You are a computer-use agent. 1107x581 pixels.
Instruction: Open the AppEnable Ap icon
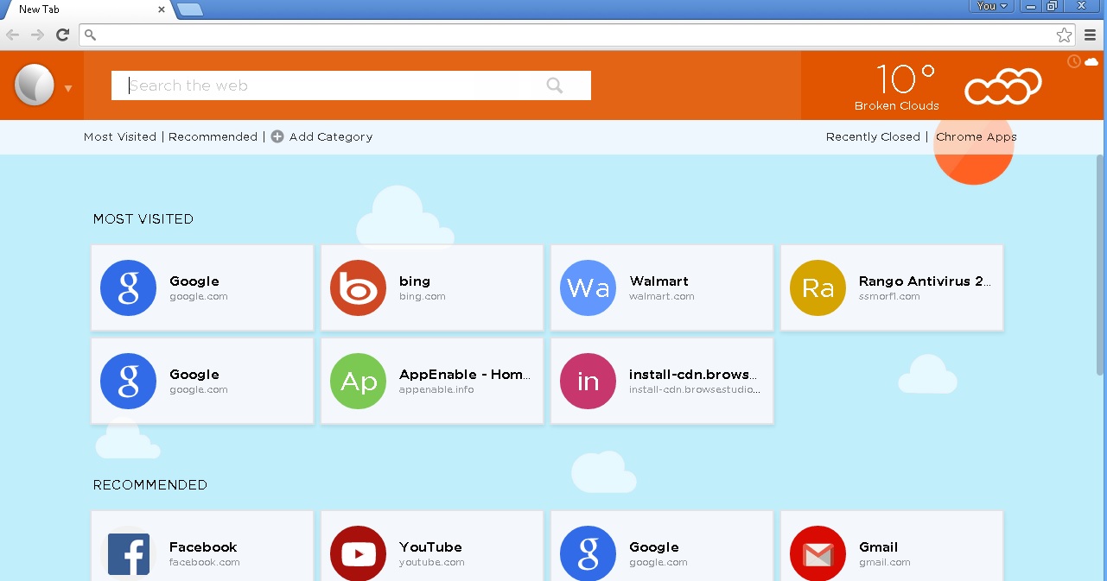[x=359, y=381]
